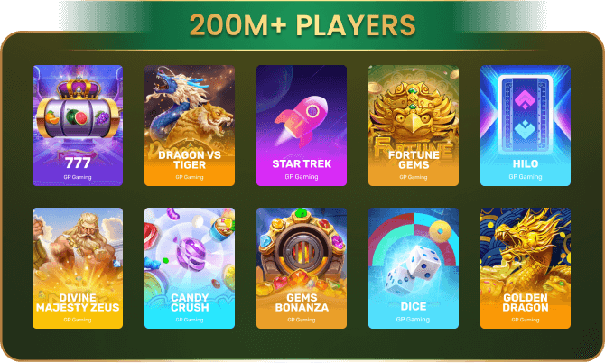Image resolution: width=605 pixels, height=363 pixels.
Task: Click GP Gaming label under STAR TREK
Action: click(x=302, y=177)
